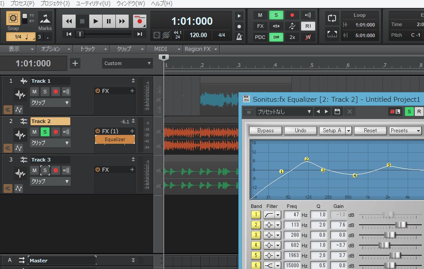
Task: Toggle global input echo icon in Mix module
Action: [x=308, y=15]
